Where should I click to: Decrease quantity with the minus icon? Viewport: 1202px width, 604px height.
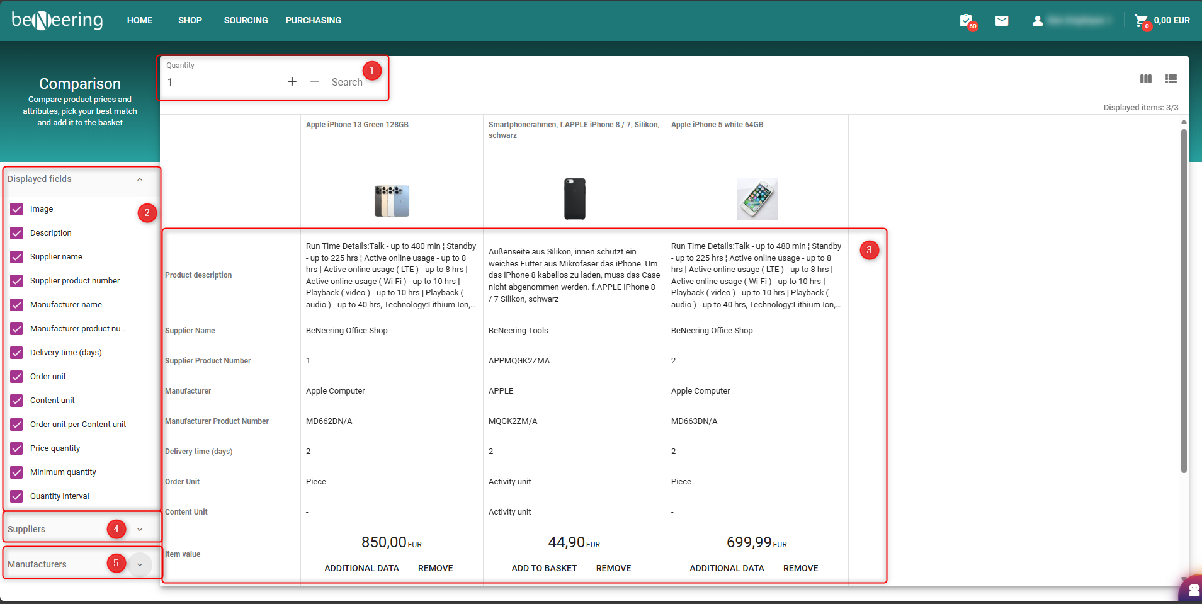click(315, 81)
